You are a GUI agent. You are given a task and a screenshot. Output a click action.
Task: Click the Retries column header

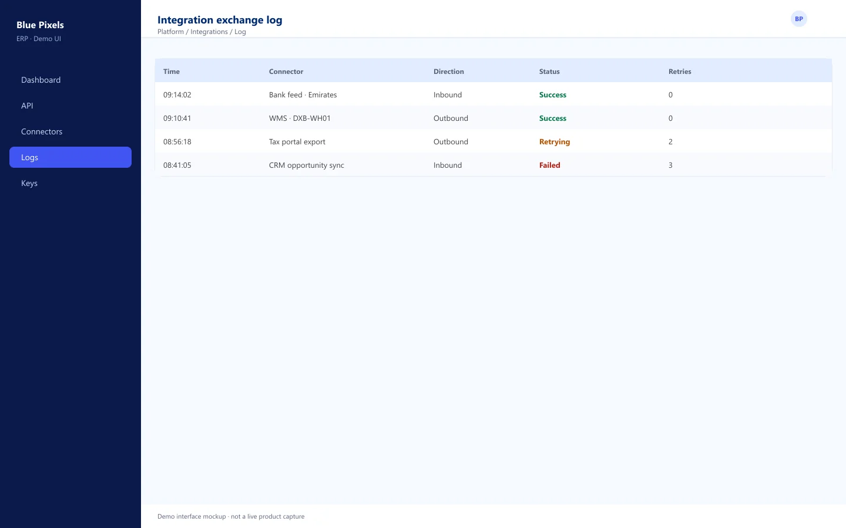(x=680, y=72)
